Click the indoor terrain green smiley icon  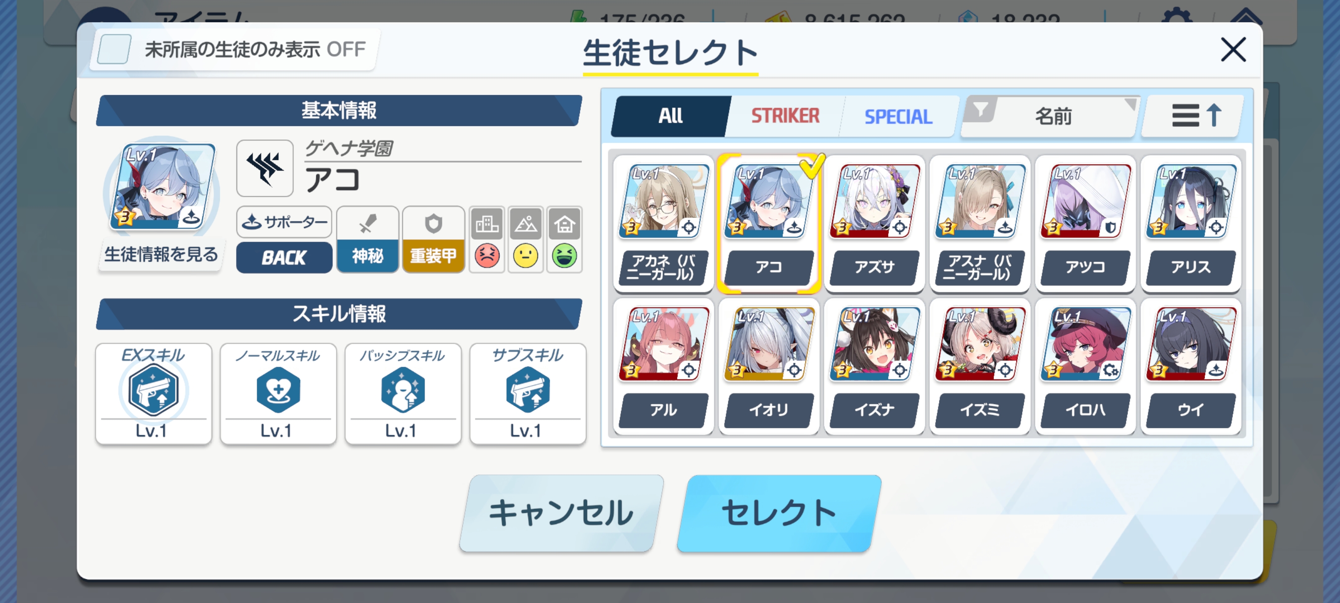(564, 255)
